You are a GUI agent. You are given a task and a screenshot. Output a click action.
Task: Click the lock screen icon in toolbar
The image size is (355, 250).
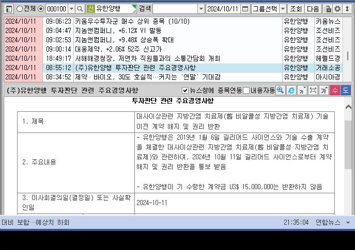(328, 9)
